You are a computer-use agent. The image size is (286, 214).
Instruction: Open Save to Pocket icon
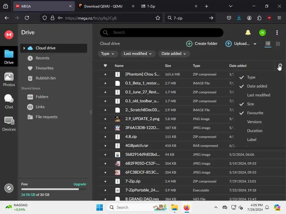pos(229,18)
